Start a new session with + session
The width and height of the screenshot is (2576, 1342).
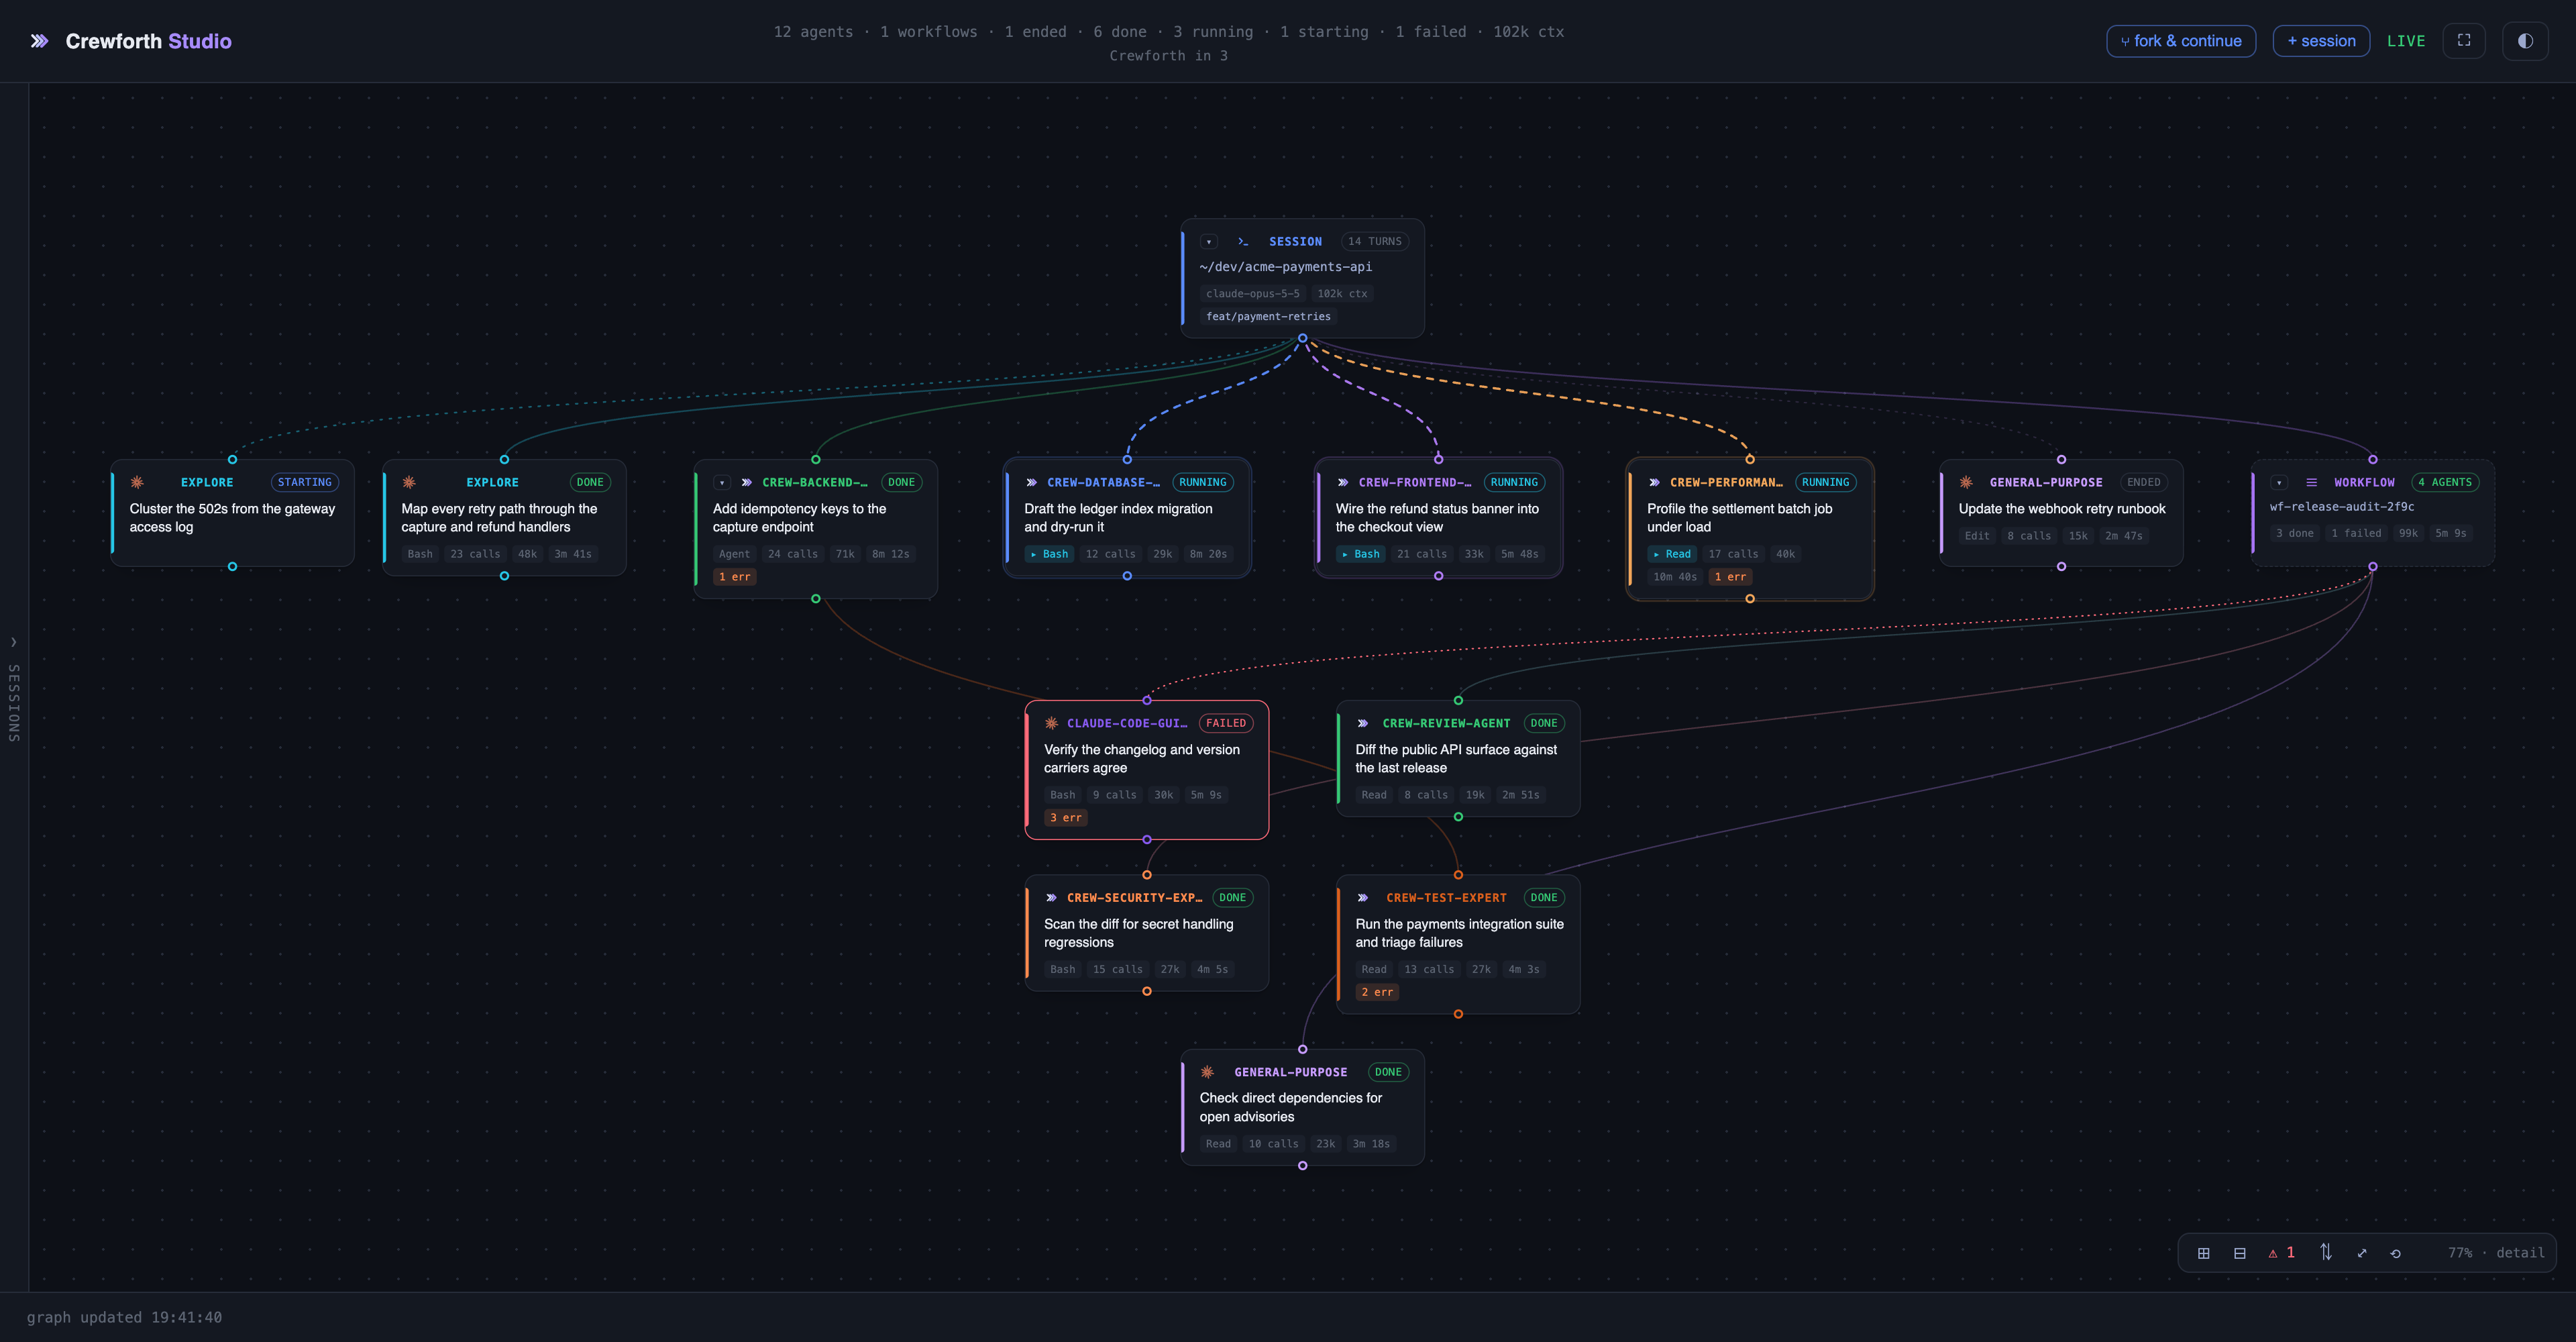2321,41
